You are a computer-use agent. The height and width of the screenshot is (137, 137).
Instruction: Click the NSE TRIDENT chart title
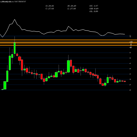[x=20, y=2]
